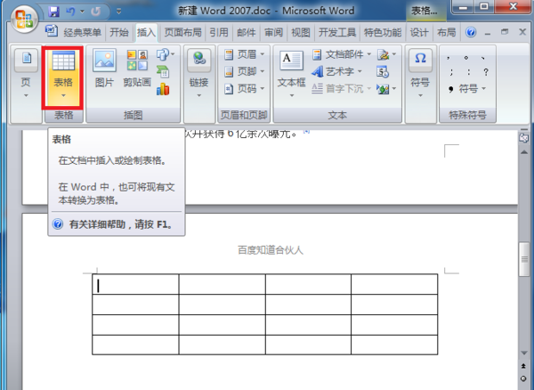Image resolution: width=534 pixels, height=390 pixels.
Task: Open the 页脚 (Footer) dropdown
Action: pos(244,71)
